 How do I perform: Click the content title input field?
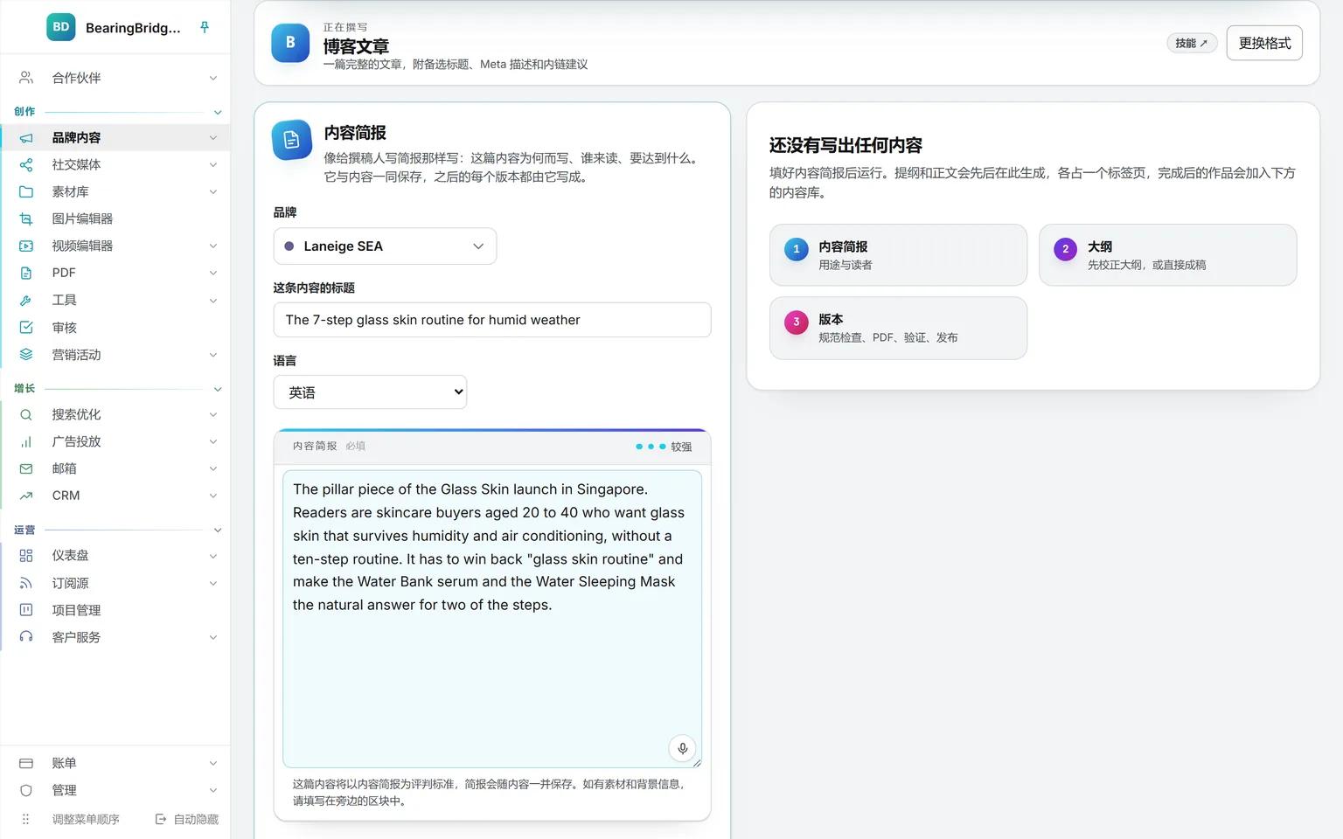(x=492, y=320)
